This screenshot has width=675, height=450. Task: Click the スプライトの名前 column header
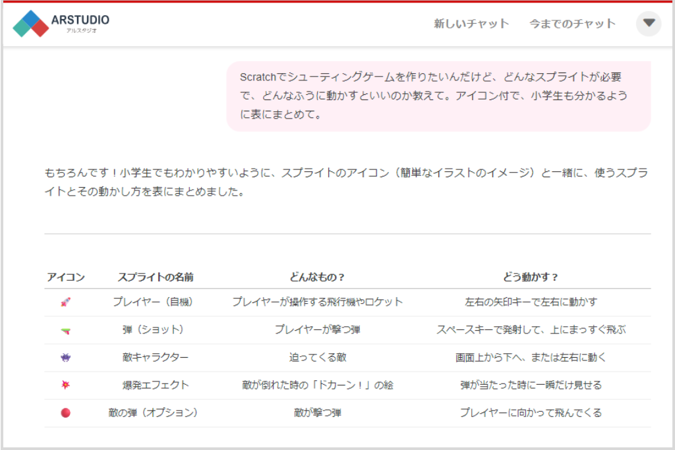(156, 277)
